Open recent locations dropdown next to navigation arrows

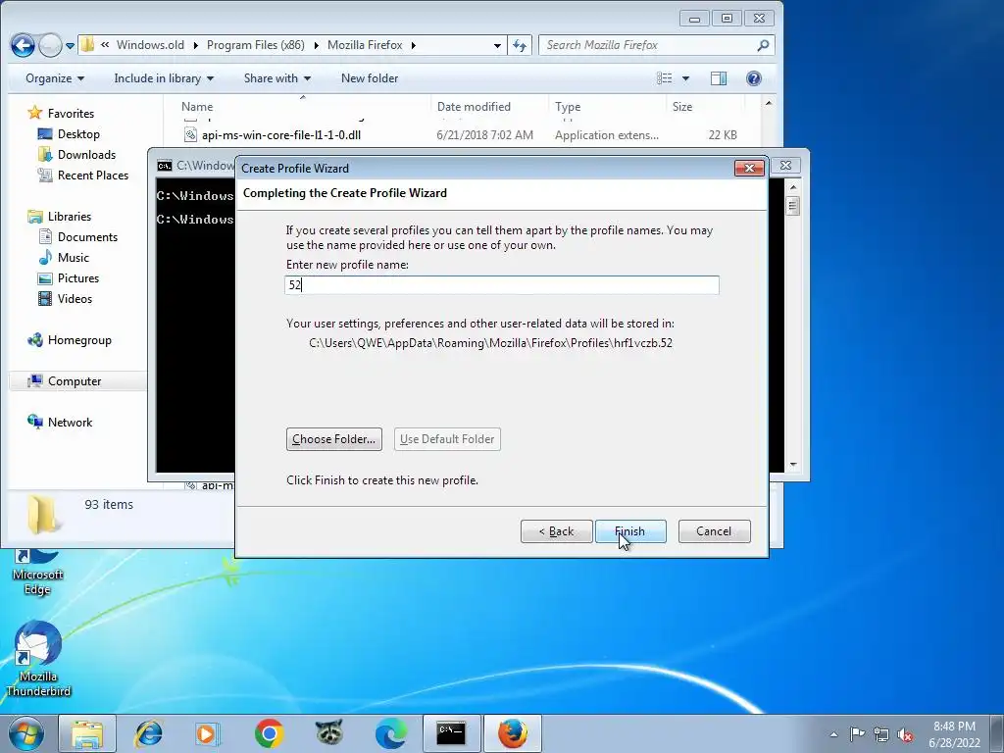coord(70,45)
